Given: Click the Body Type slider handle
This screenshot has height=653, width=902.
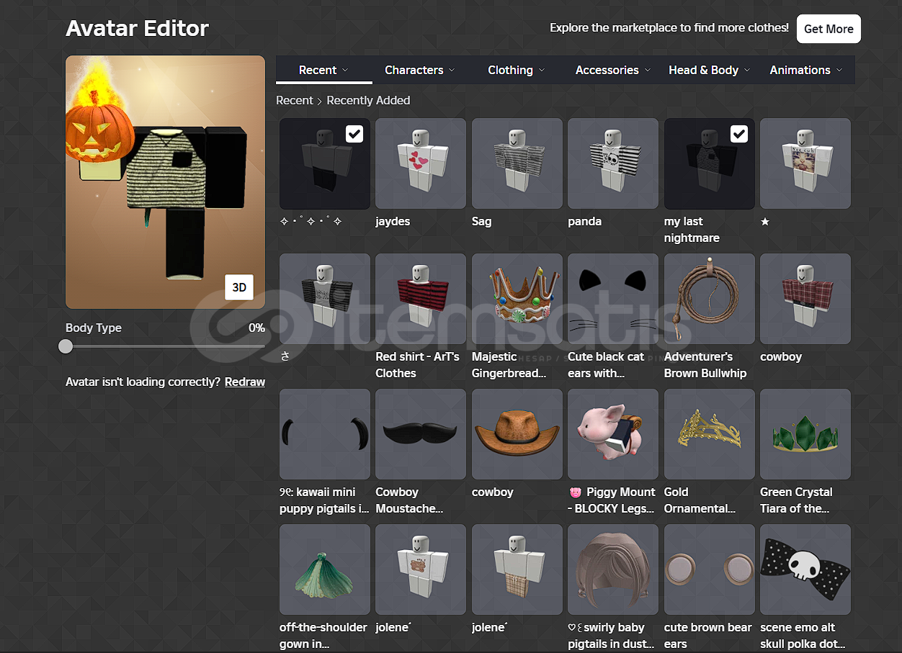Looking at the screenshot, I should point(66,346).
